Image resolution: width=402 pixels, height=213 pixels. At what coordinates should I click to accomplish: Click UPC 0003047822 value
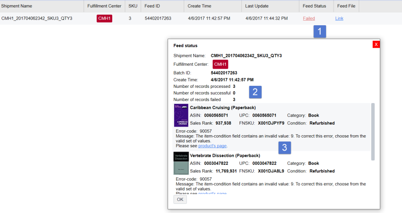click(264, 163)
